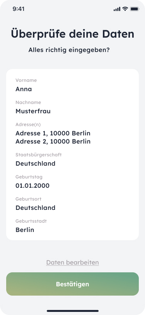Screen dimensions: 145x315
Task: Tap Adresse 1, 10000 Berlin line
Action: pyautogui.click(x=53, y=133)
